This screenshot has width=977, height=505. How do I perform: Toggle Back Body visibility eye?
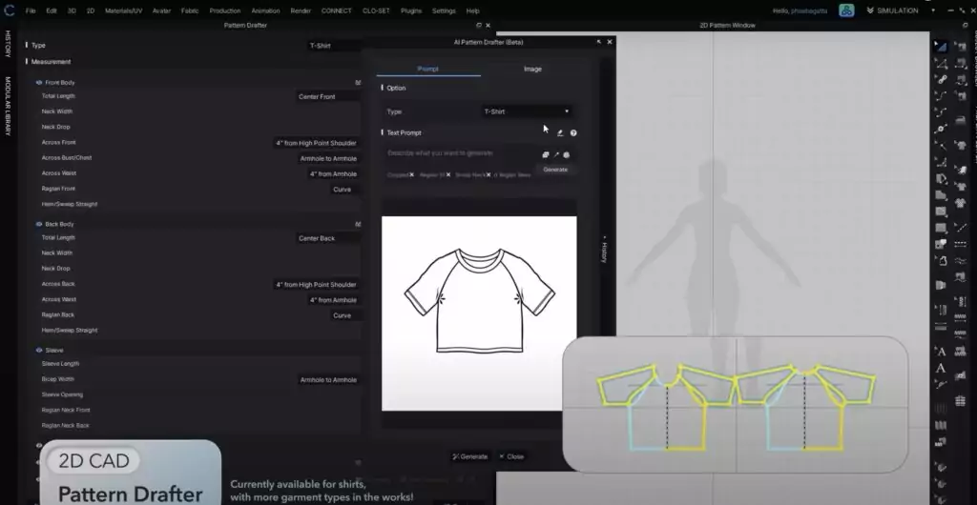pyautogui.click(x=38, y=225)
